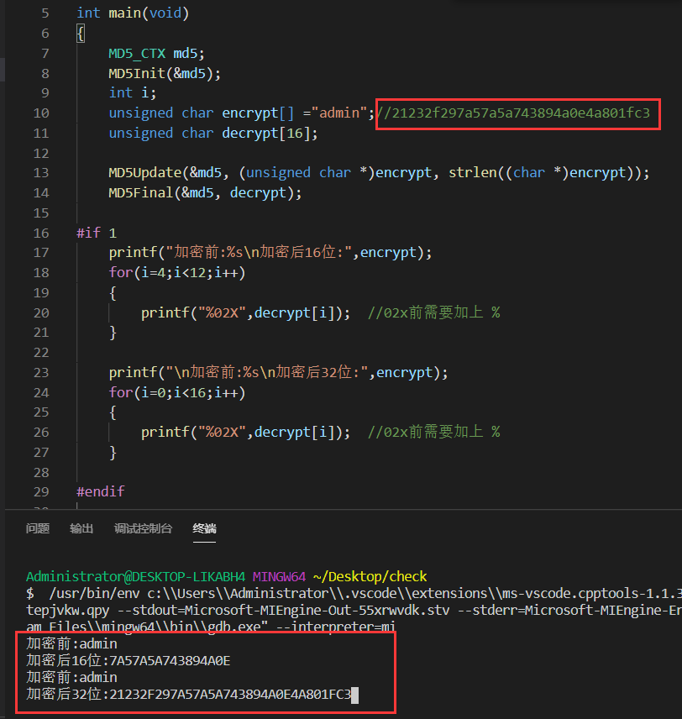Click the green MD5 hash comment on line 10
Image resolution: width=682 pixels, height=719 pixels.
(x=514, y=113)
